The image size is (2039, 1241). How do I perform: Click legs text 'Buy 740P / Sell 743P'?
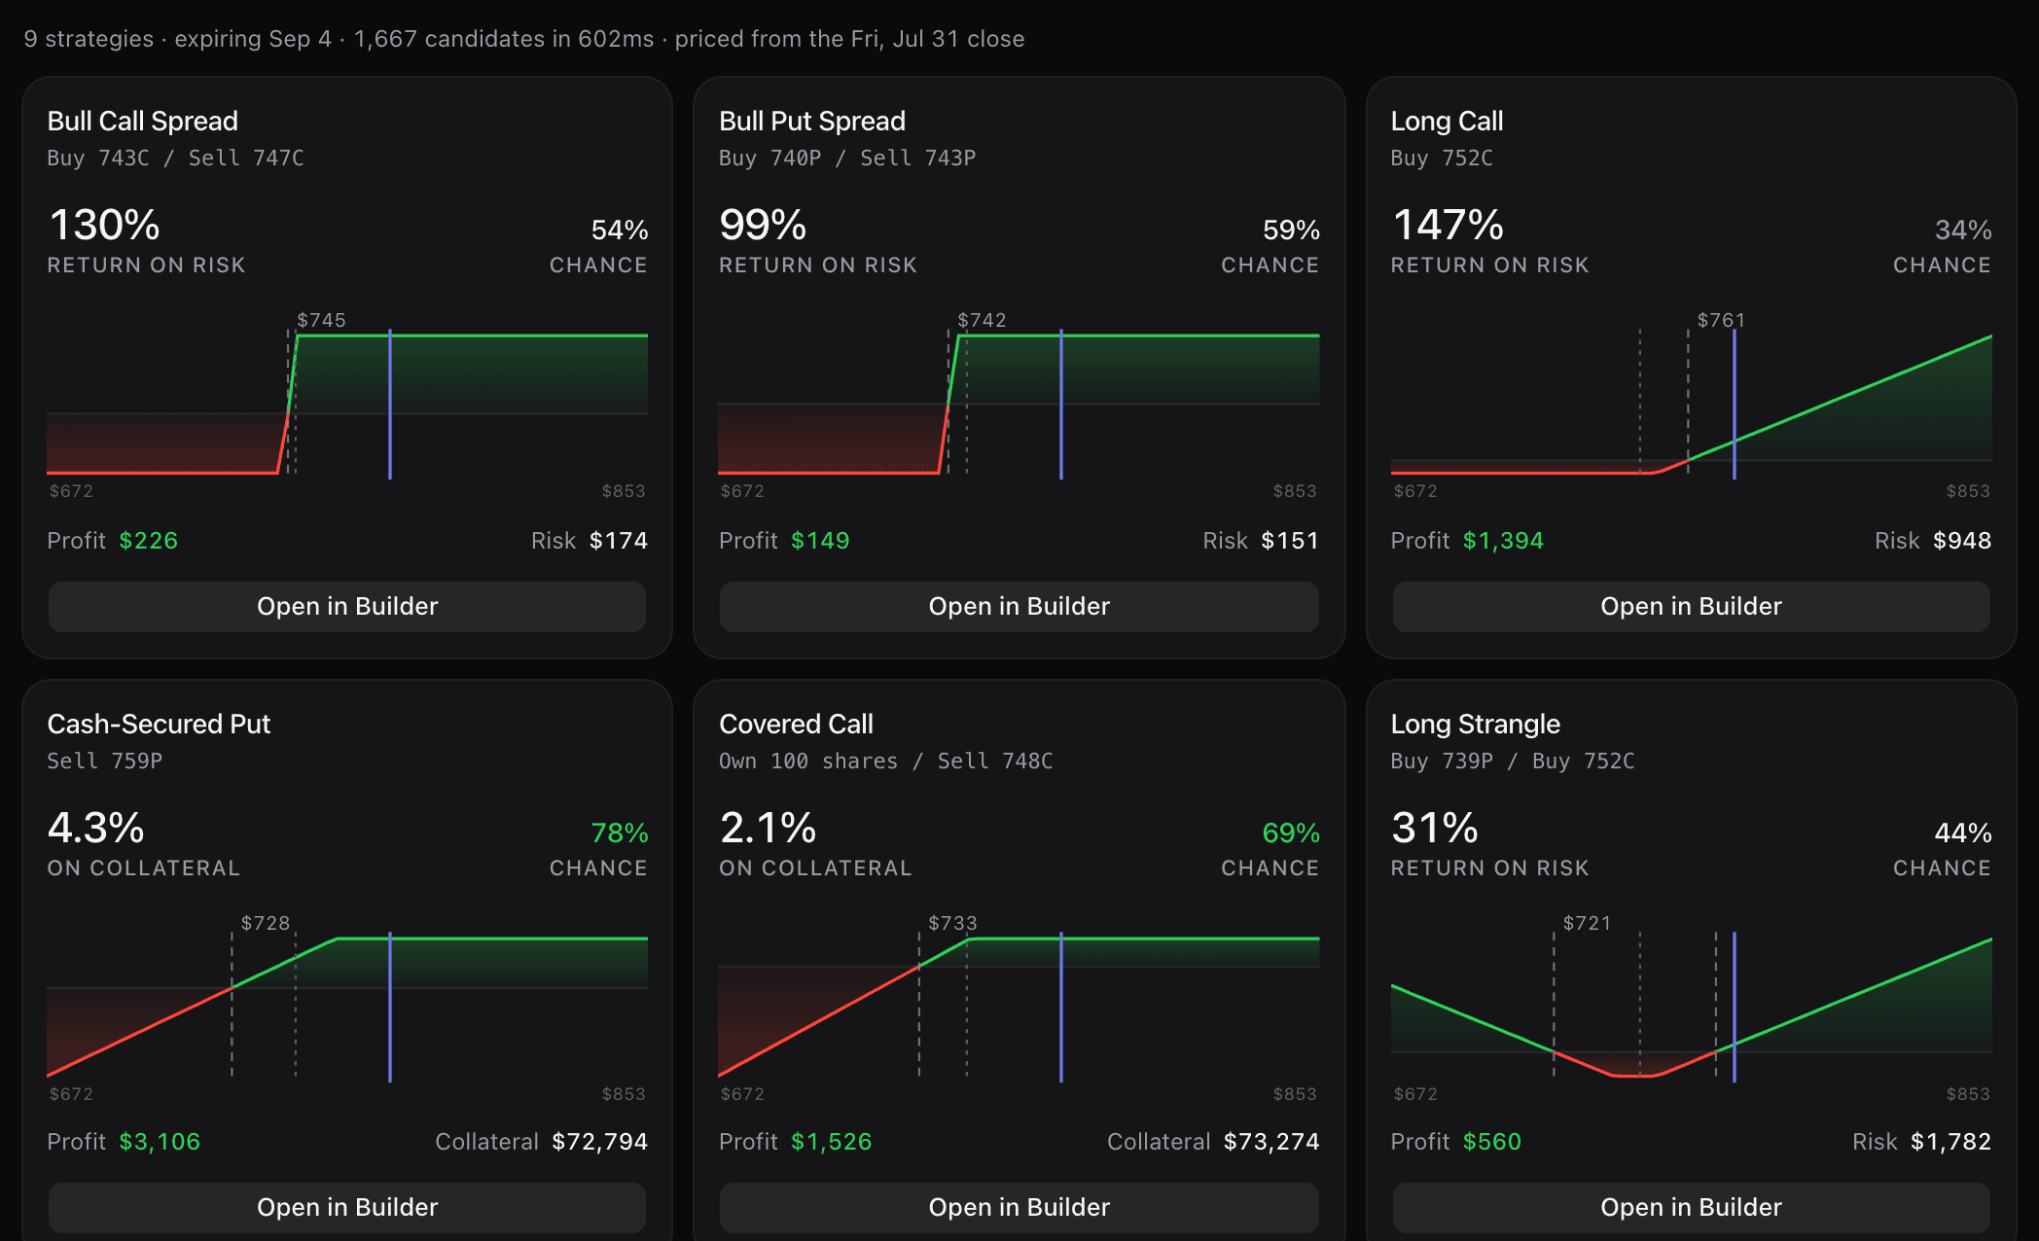point(847,158)
